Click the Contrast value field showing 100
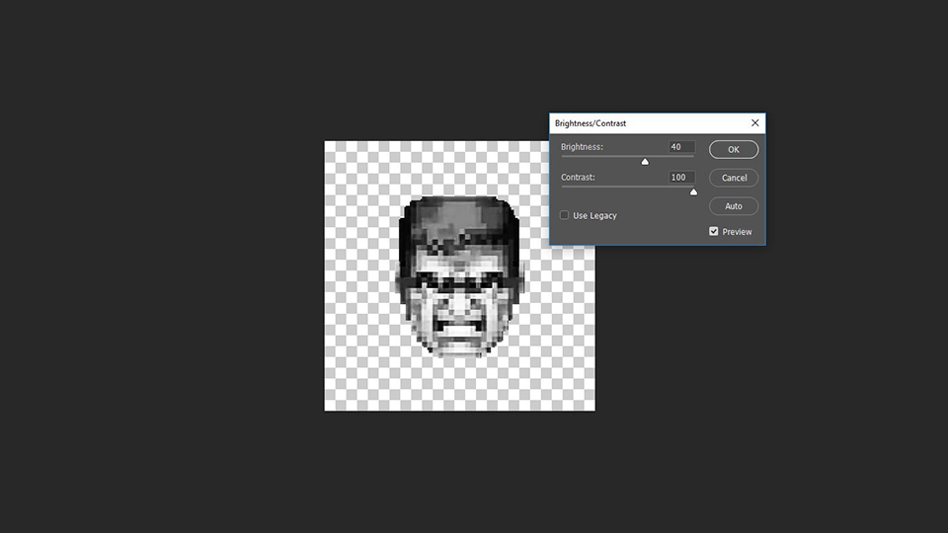The image size is (948, 533). point(681,177)
